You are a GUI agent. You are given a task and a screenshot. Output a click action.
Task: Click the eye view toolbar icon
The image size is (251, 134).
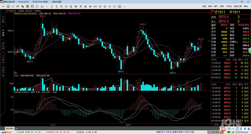(90, 6)
